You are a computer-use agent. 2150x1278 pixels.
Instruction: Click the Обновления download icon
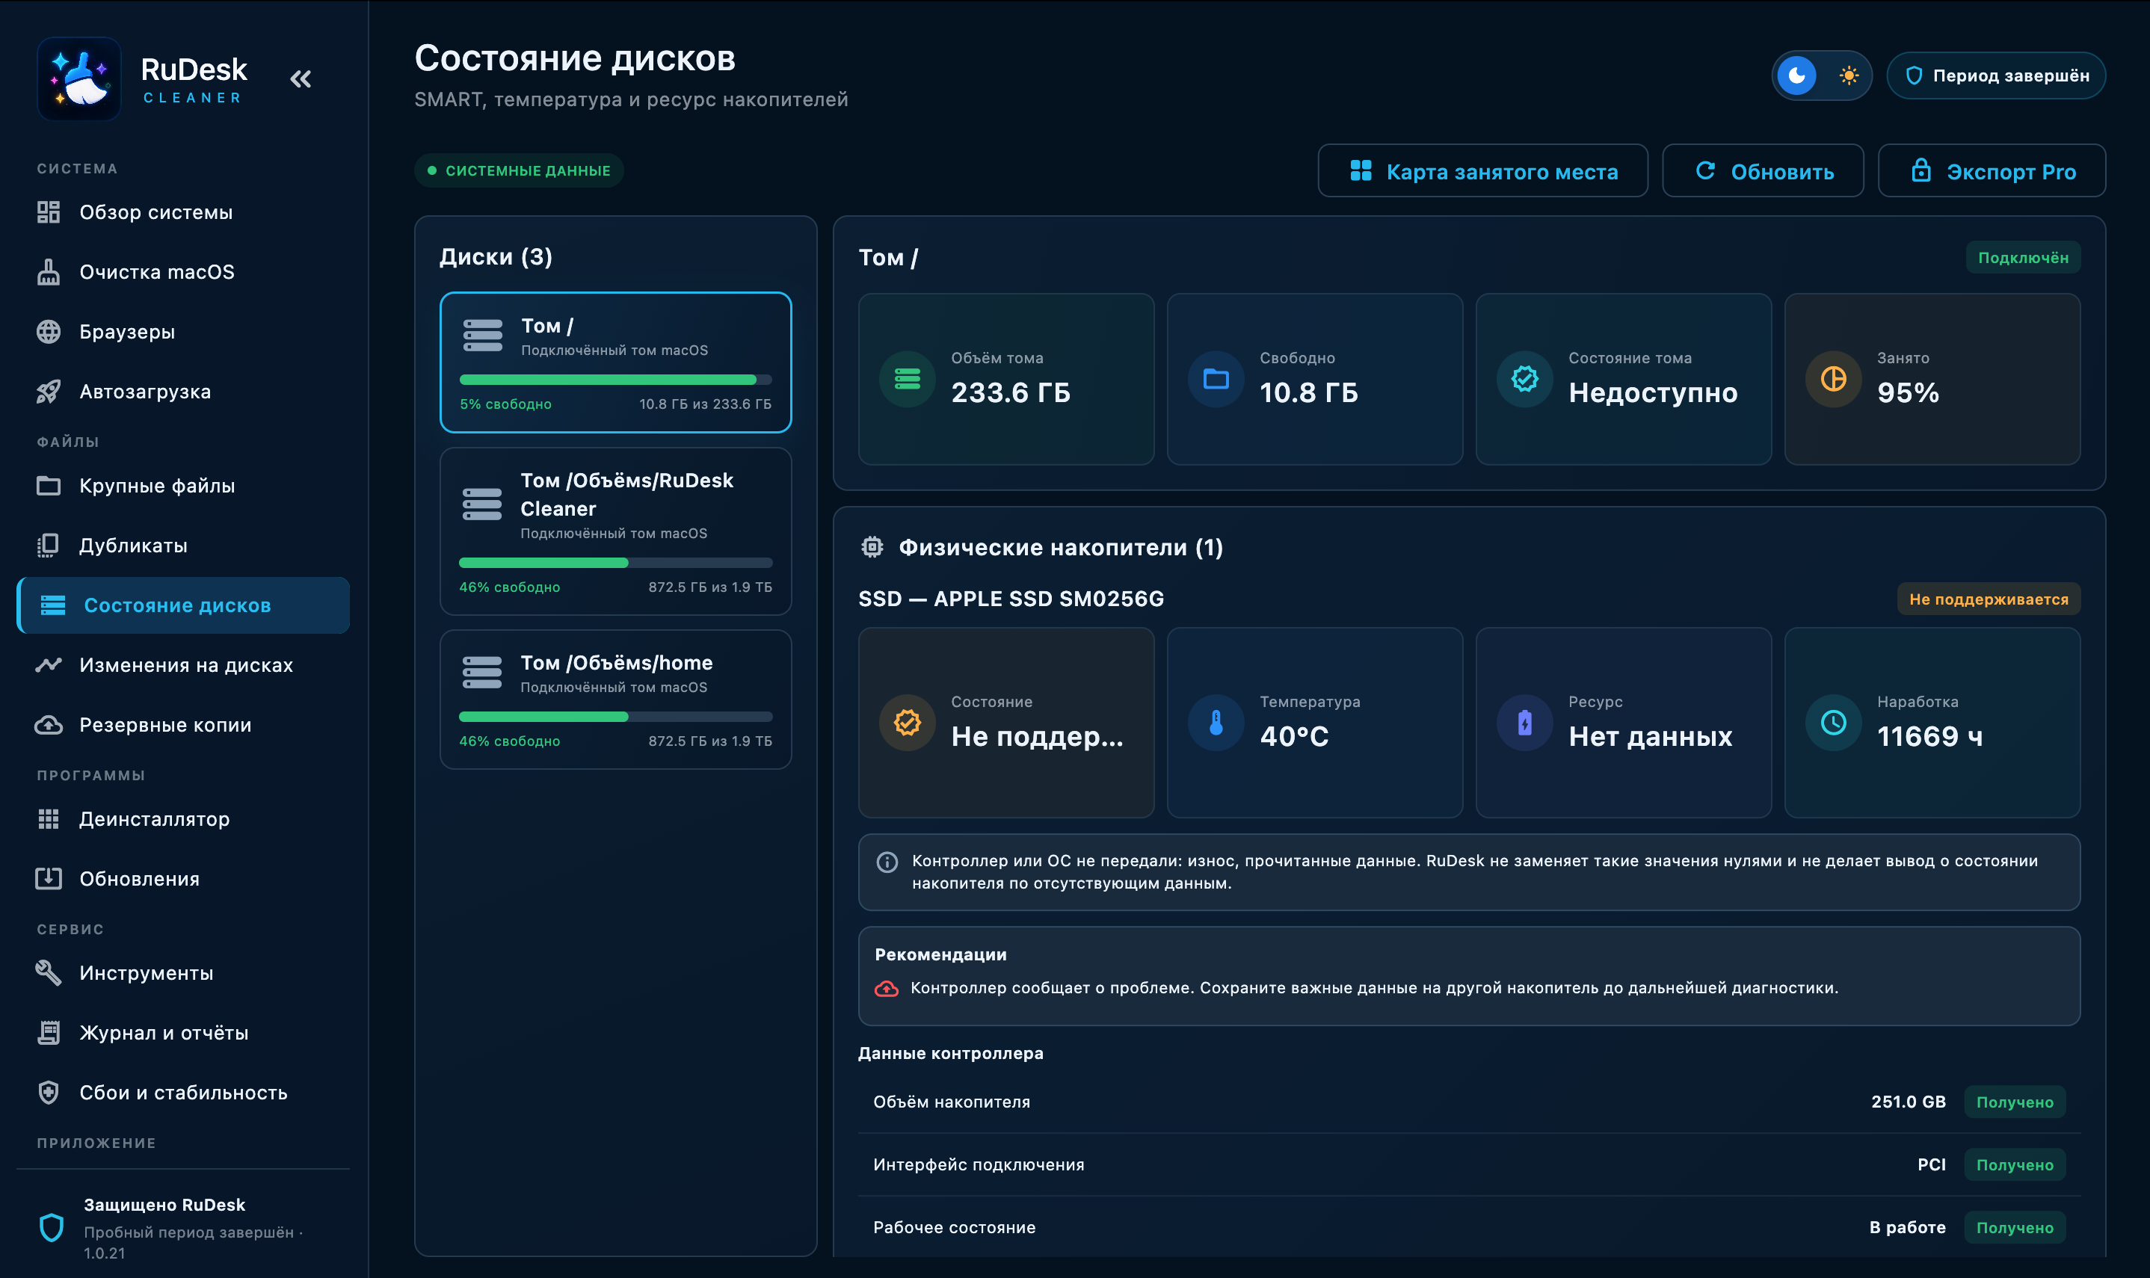pyautogui.click(x=49, y=878)
